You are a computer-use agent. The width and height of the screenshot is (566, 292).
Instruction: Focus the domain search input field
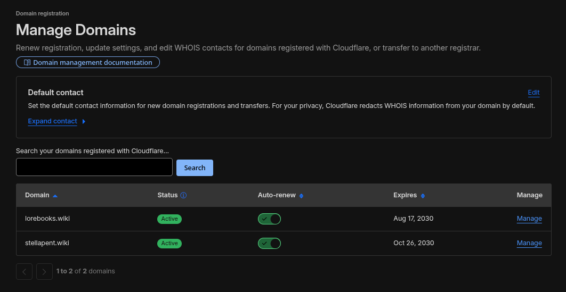pyautogui.click(x=94, y=167)
